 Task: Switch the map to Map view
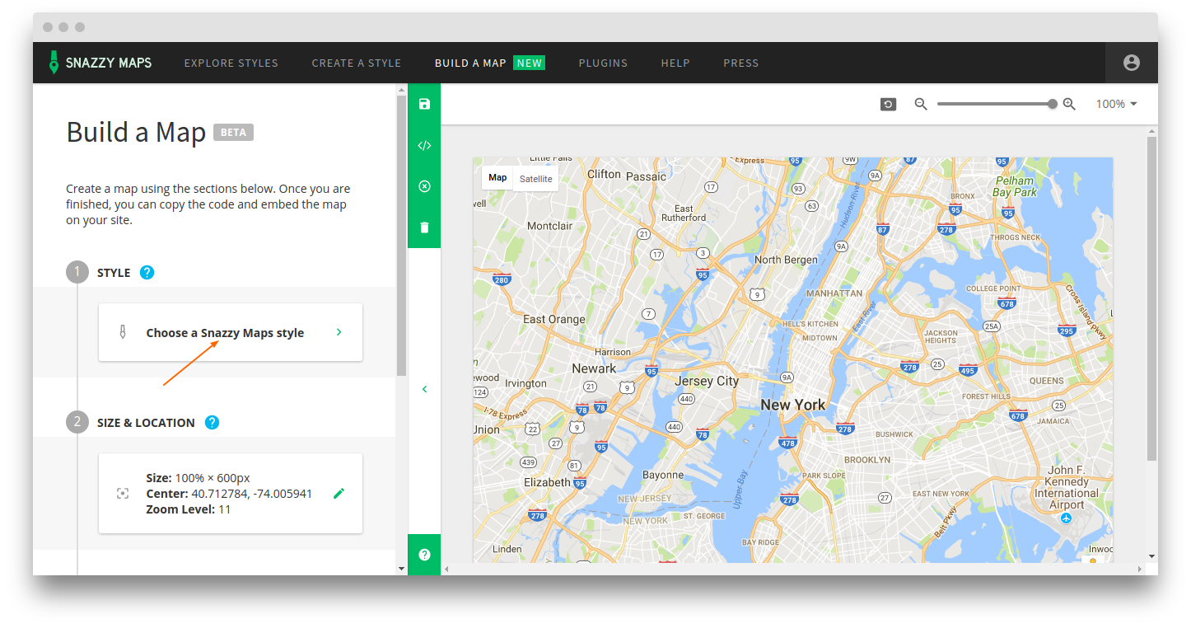coord(497,178)
